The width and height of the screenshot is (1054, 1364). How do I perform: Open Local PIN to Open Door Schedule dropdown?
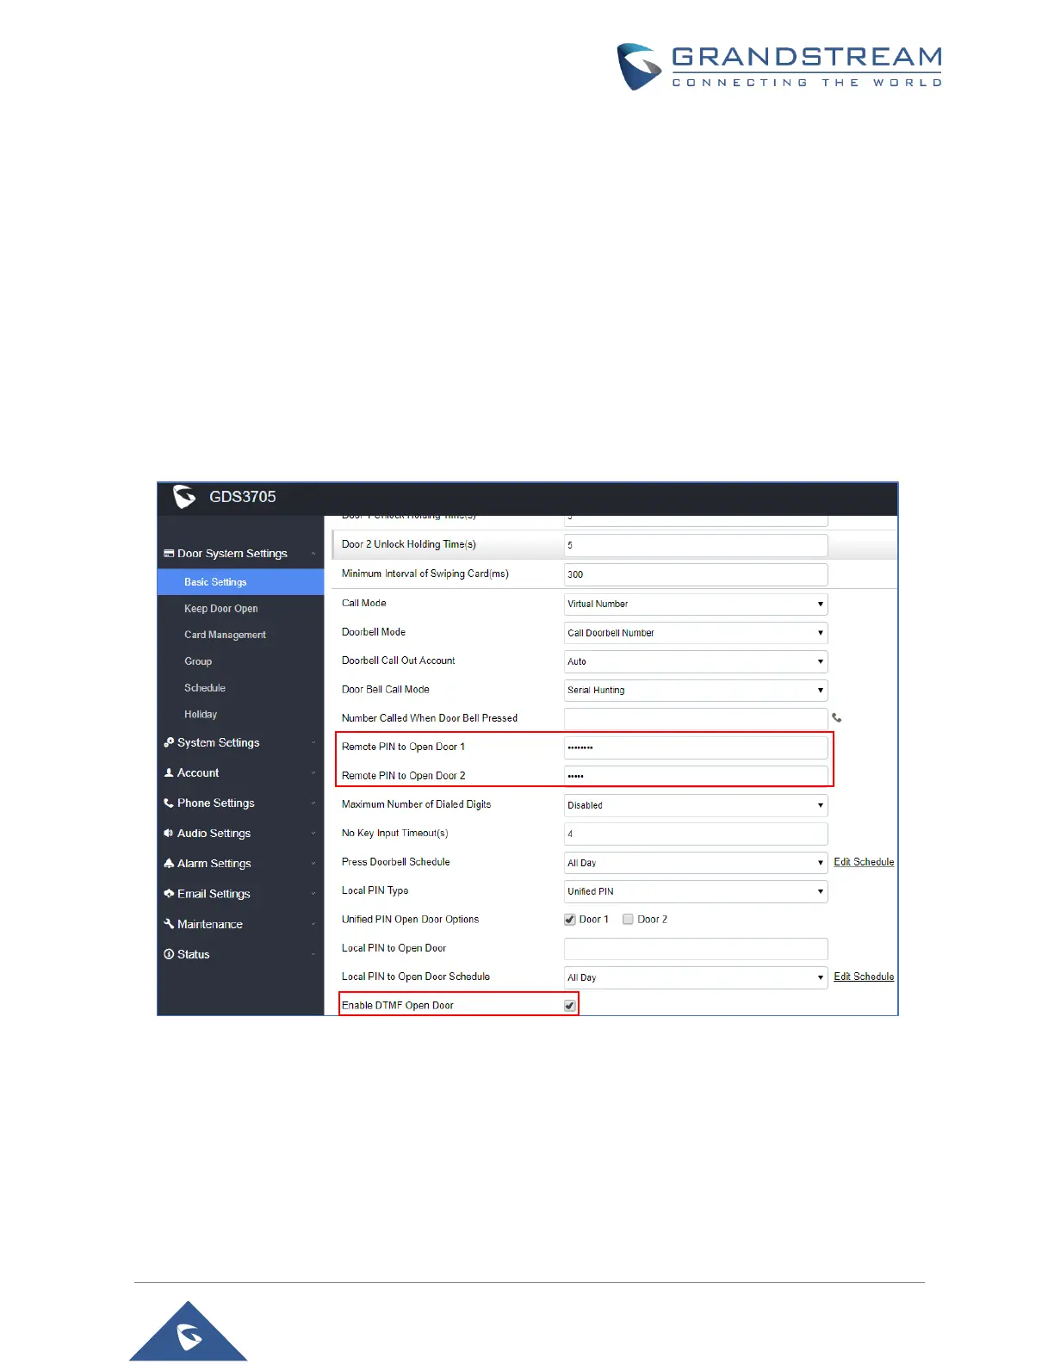pyautogui.click(x=696, y=977)
